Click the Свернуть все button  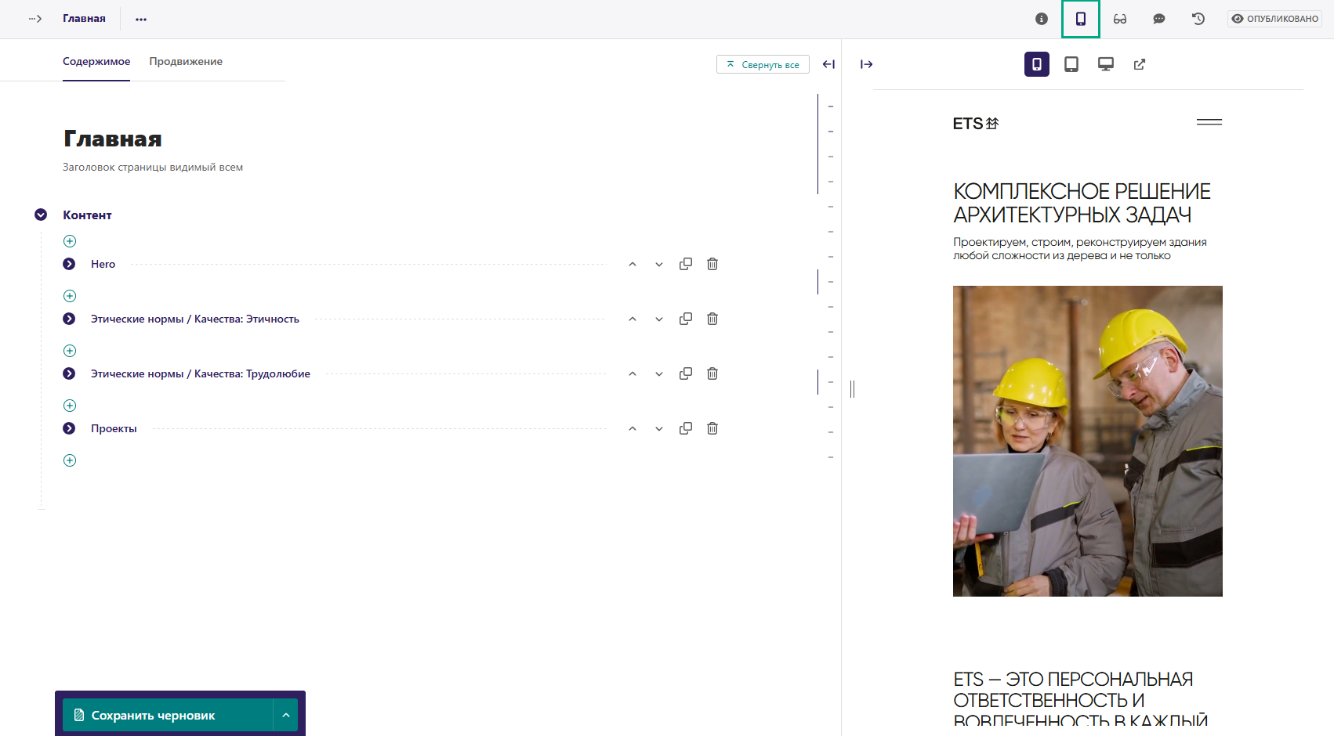pos(763,64)
